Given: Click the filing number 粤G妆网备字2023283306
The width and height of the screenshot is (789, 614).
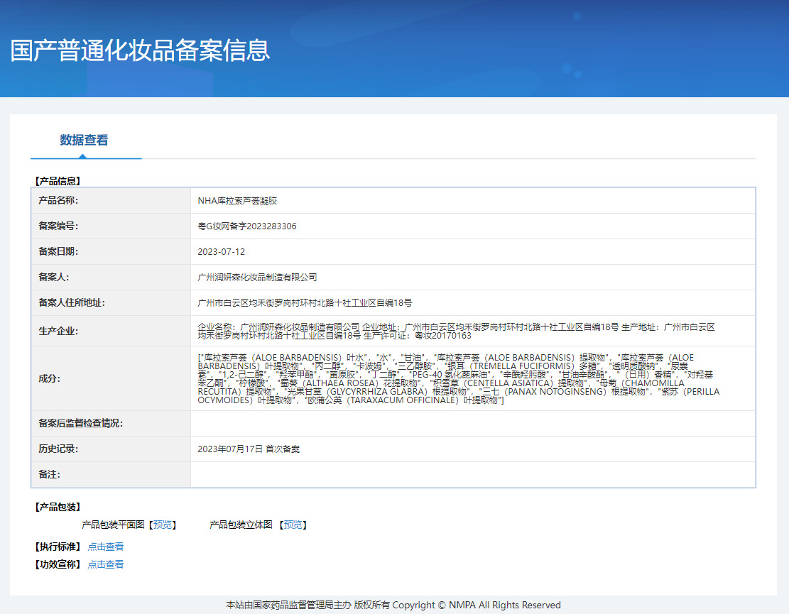Looking at the screenshot, I should tap(247, 226).
